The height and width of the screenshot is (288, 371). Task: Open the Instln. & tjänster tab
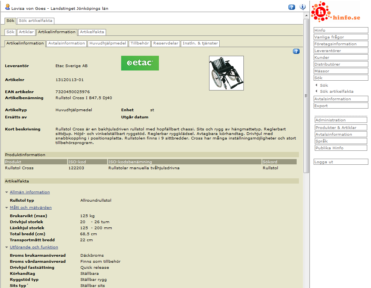coord(200,43)
